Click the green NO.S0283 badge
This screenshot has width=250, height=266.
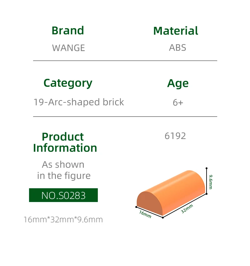click(63, 195)
